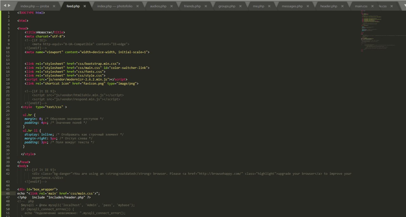Close the index.php — proba tab
This screenshot has height=217, width=406.
(54, 6)
